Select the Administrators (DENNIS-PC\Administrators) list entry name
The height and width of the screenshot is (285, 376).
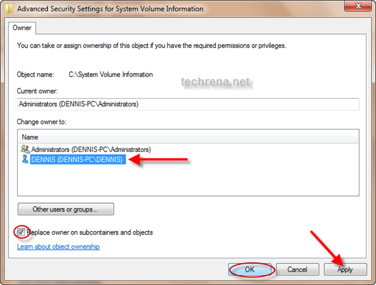pos(91,150)
